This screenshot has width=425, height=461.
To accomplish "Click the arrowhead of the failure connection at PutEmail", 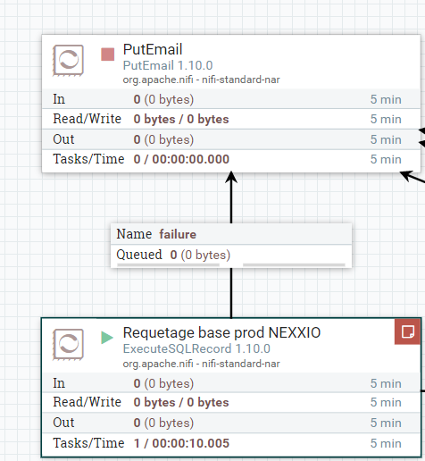I will tap(231, 177).
